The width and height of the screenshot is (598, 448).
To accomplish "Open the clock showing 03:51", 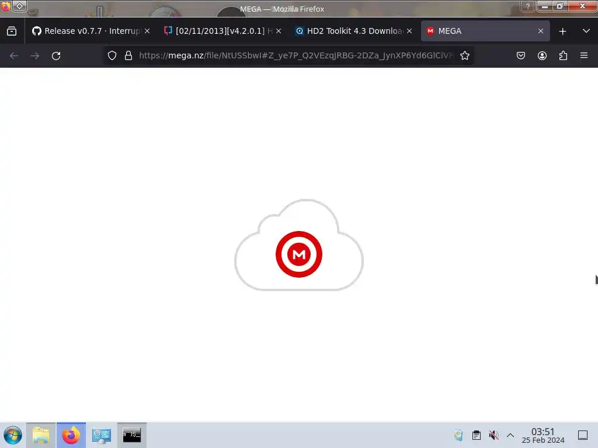I will pos(543,435).
